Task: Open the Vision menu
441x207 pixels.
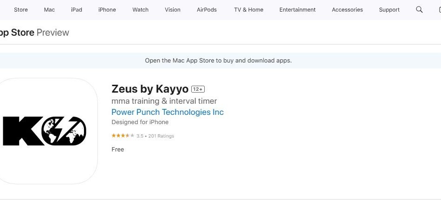Action: 173,10
